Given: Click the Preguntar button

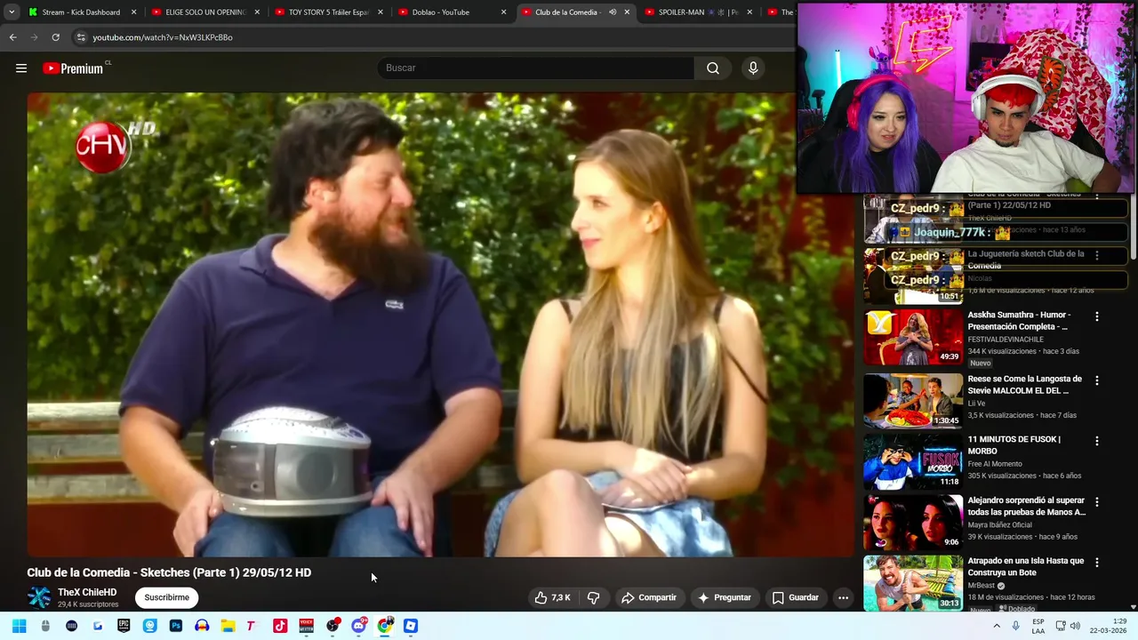Looking at the screenshot, I should 725,597.
